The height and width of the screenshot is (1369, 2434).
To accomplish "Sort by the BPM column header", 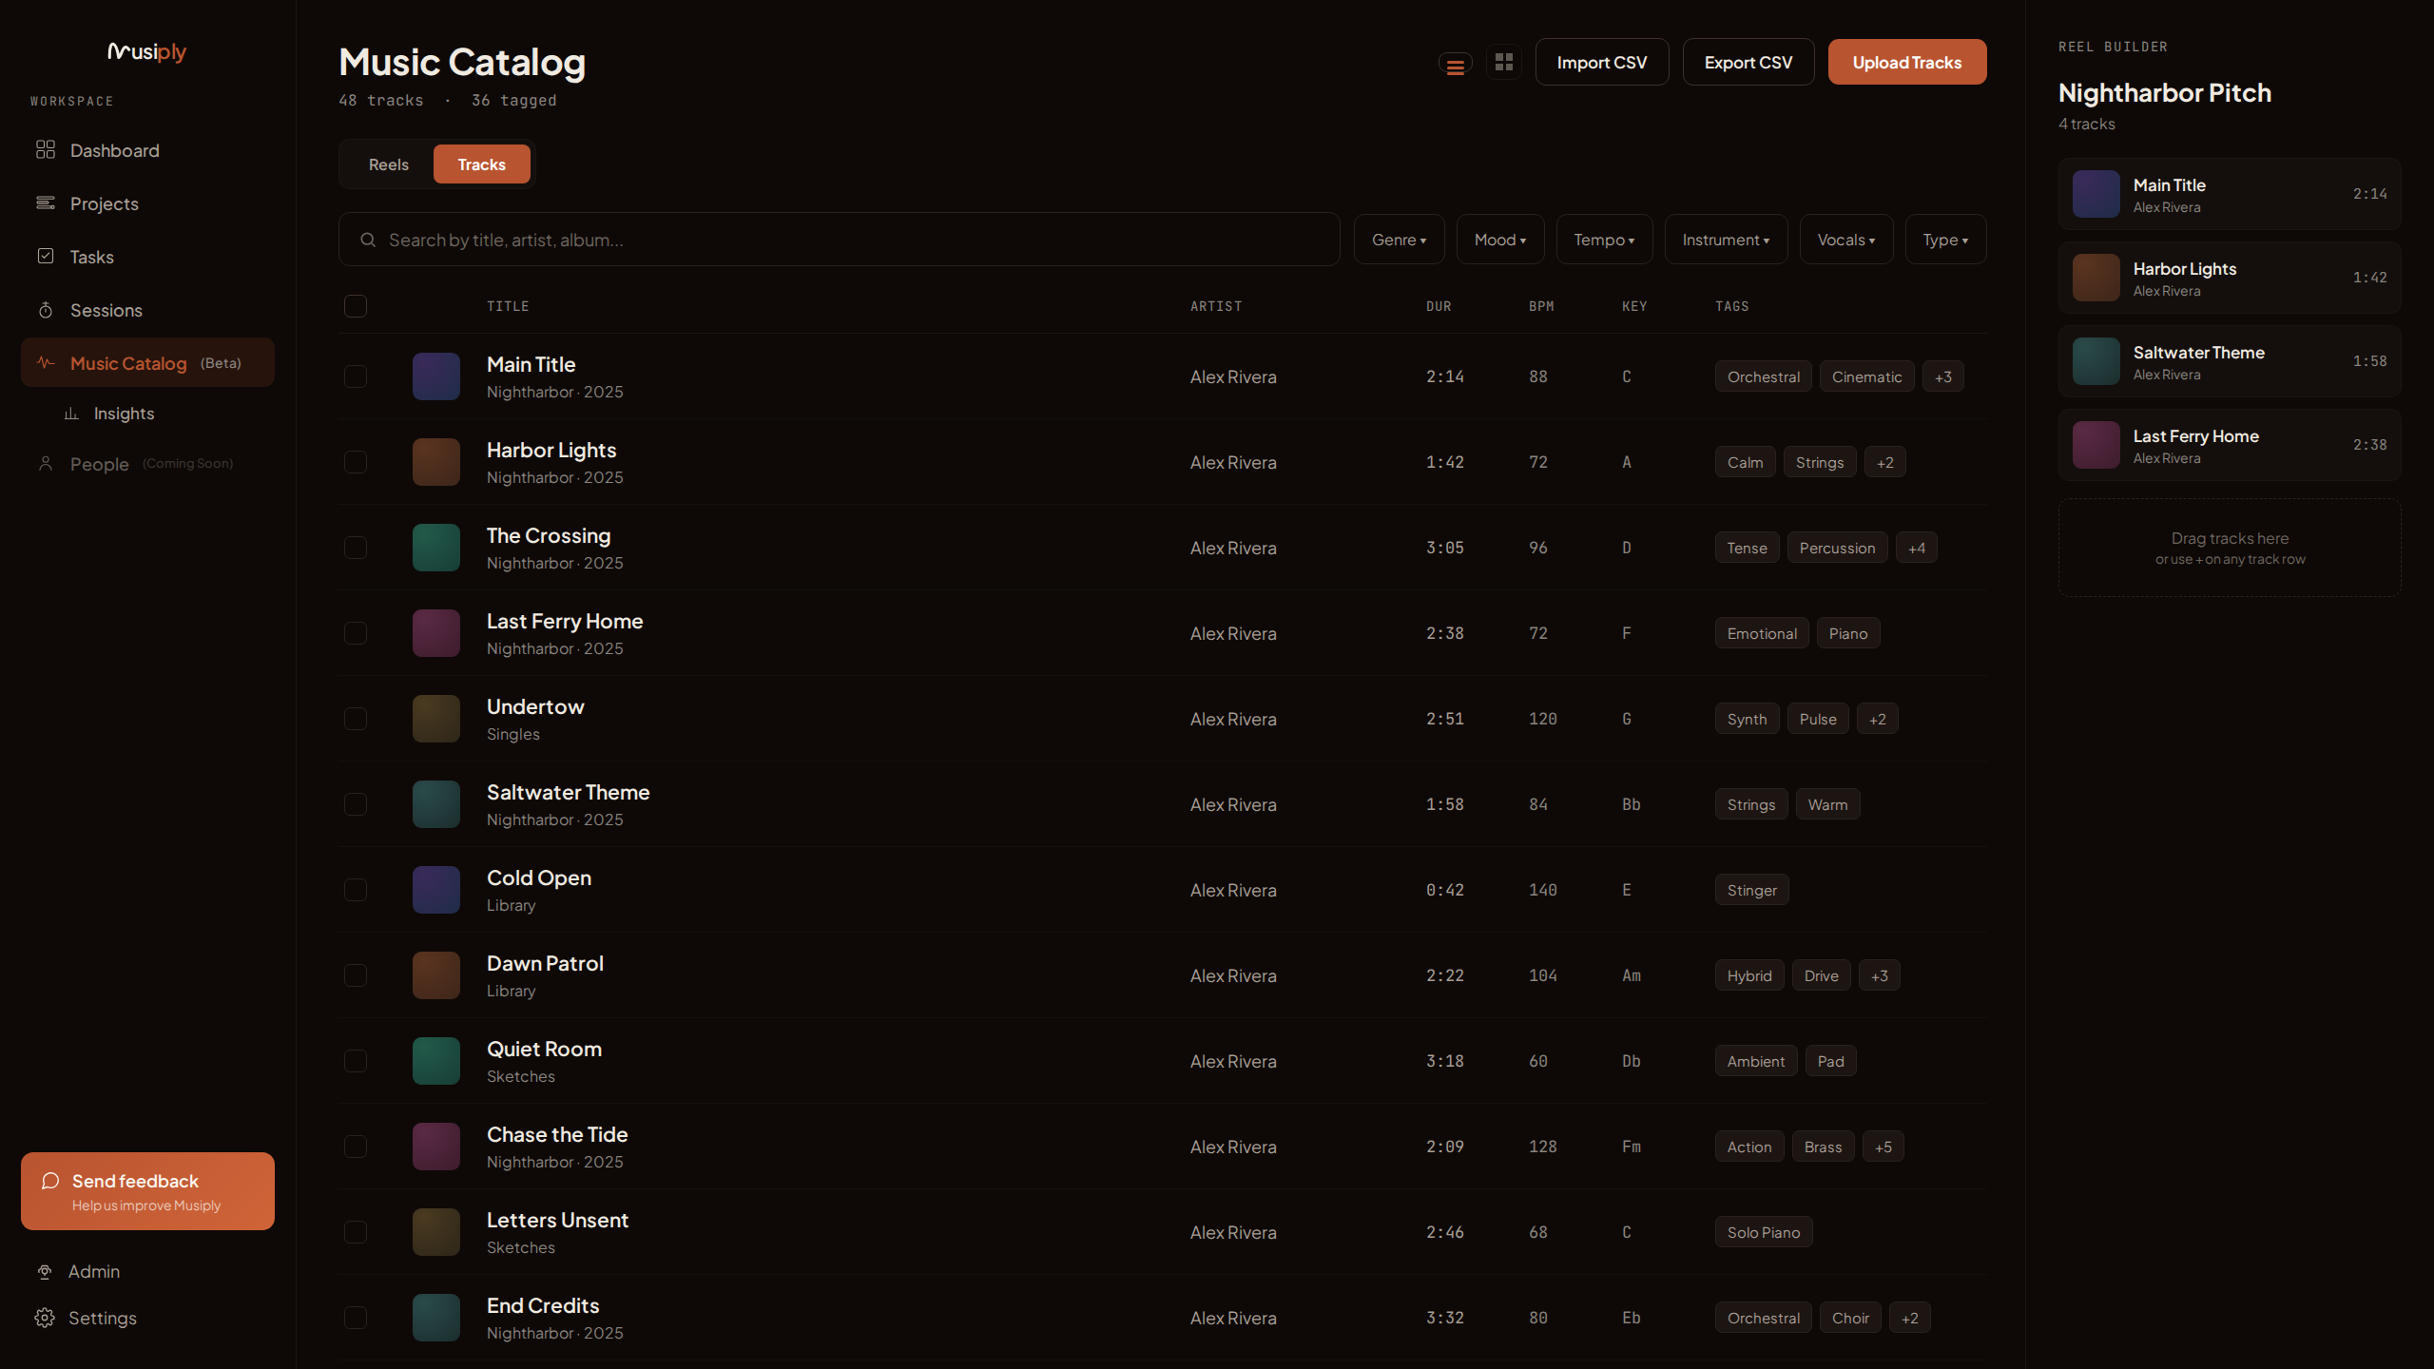I will (1541, 306).
